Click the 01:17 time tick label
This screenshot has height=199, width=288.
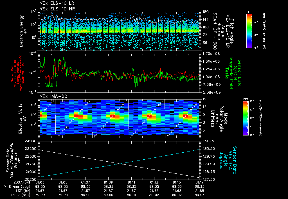coord(199,182)
